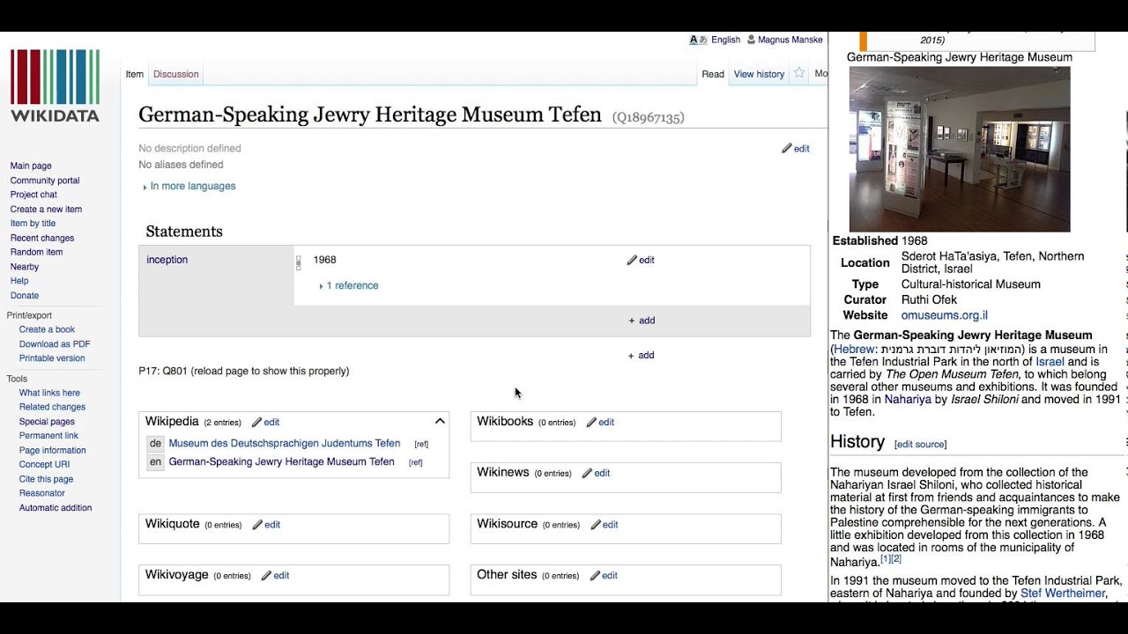Open the View history tab
The height and width of the screenshot is (634, 1128).
coord(759,74)
